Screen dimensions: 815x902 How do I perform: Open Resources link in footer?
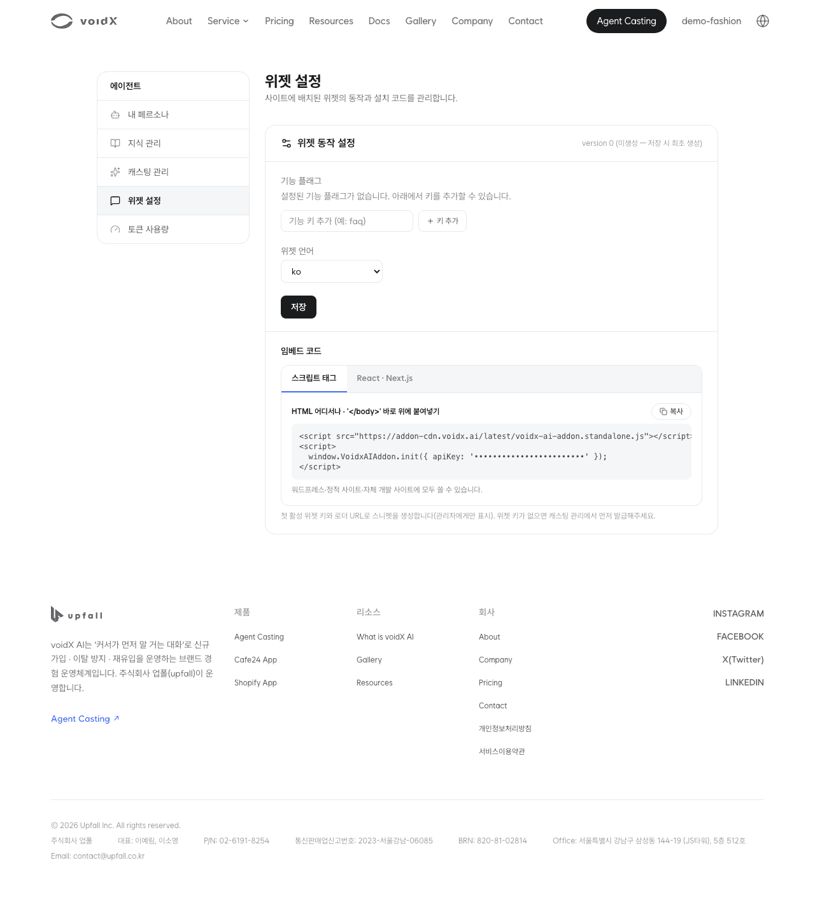tap(374, 683)
